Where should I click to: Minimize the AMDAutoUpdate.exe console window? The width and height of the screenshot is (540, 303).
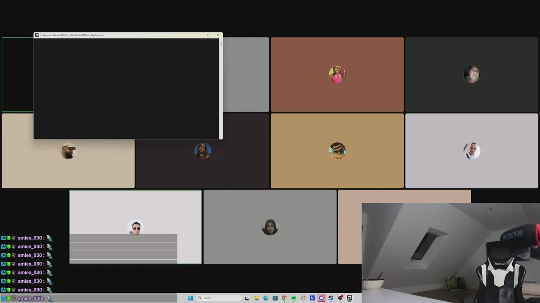[198, 35]
